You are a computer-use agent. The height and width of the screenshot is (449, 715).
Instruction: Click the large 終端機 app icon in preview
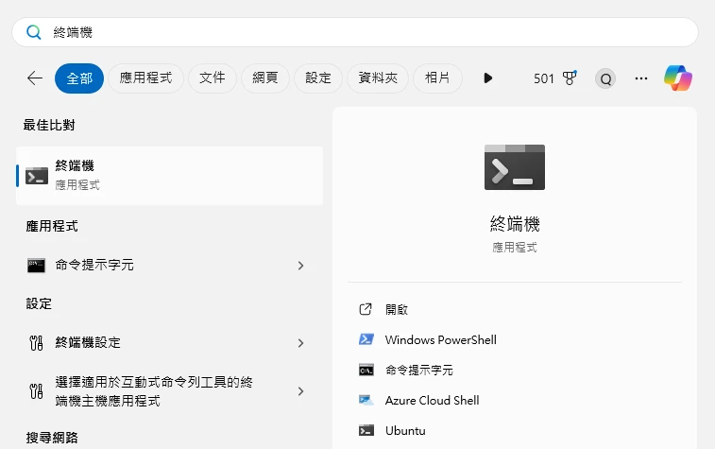point(515,167)
